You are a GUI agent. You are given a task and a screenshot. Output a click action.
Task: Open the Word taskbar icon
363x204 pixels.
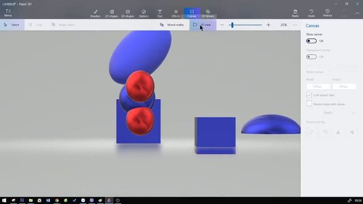click(48, 200)
